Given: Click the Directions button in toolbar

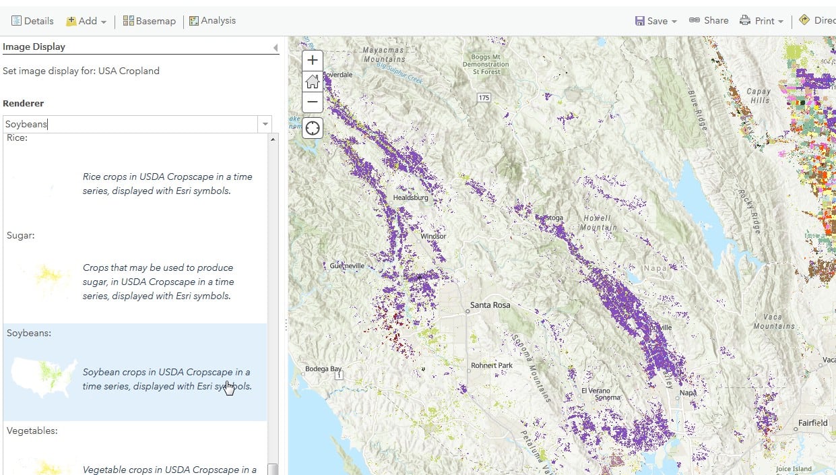Looking at the screenshot, I should click(x=816, y=21).
